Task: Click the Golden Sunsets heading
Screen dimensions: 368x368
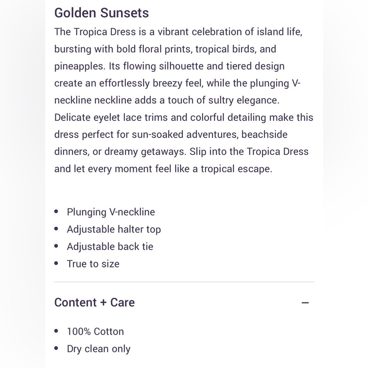Action: pyautogui.click(x=102, y=13)
